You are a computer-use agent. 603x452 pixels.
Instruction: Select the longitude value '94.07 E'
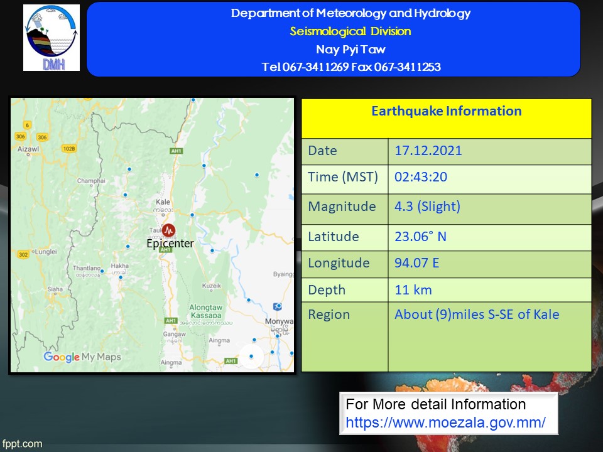417,263
